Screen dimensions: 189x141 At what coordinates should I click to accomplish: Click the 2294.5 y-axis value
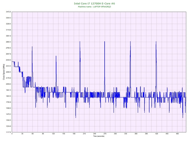[x=8, y=72]
